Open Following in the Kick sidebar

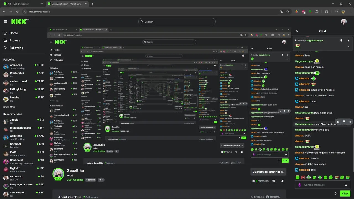13,48
